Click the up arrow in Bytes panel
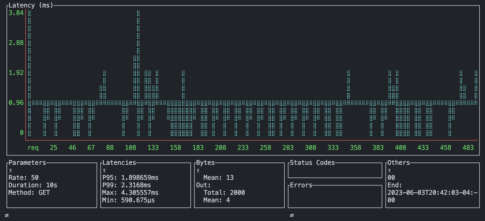 (198, 170)
